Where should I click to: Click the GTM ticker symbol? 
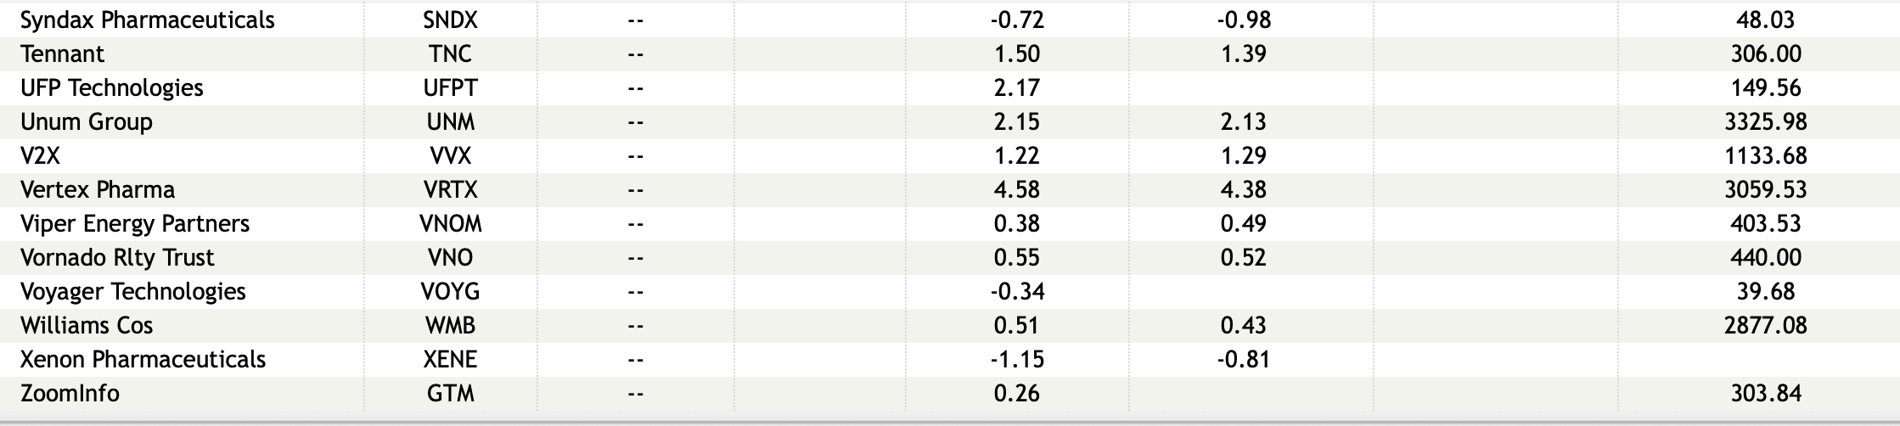(450, 393)
